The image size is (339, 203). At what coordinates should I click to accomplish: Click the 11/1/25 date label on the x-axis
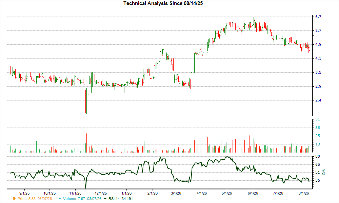coord(75,193)
